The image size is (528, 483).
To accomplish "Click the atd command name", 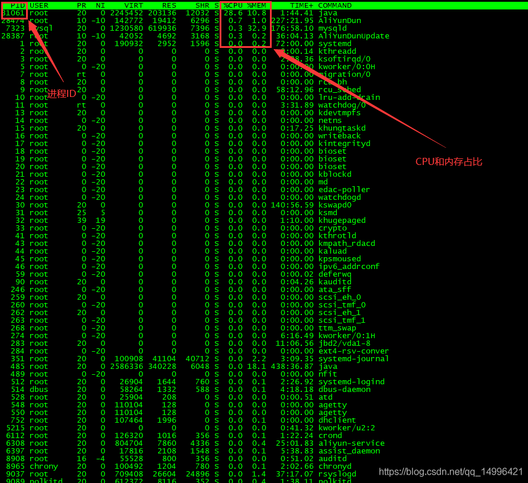I will tap(326, 397).
